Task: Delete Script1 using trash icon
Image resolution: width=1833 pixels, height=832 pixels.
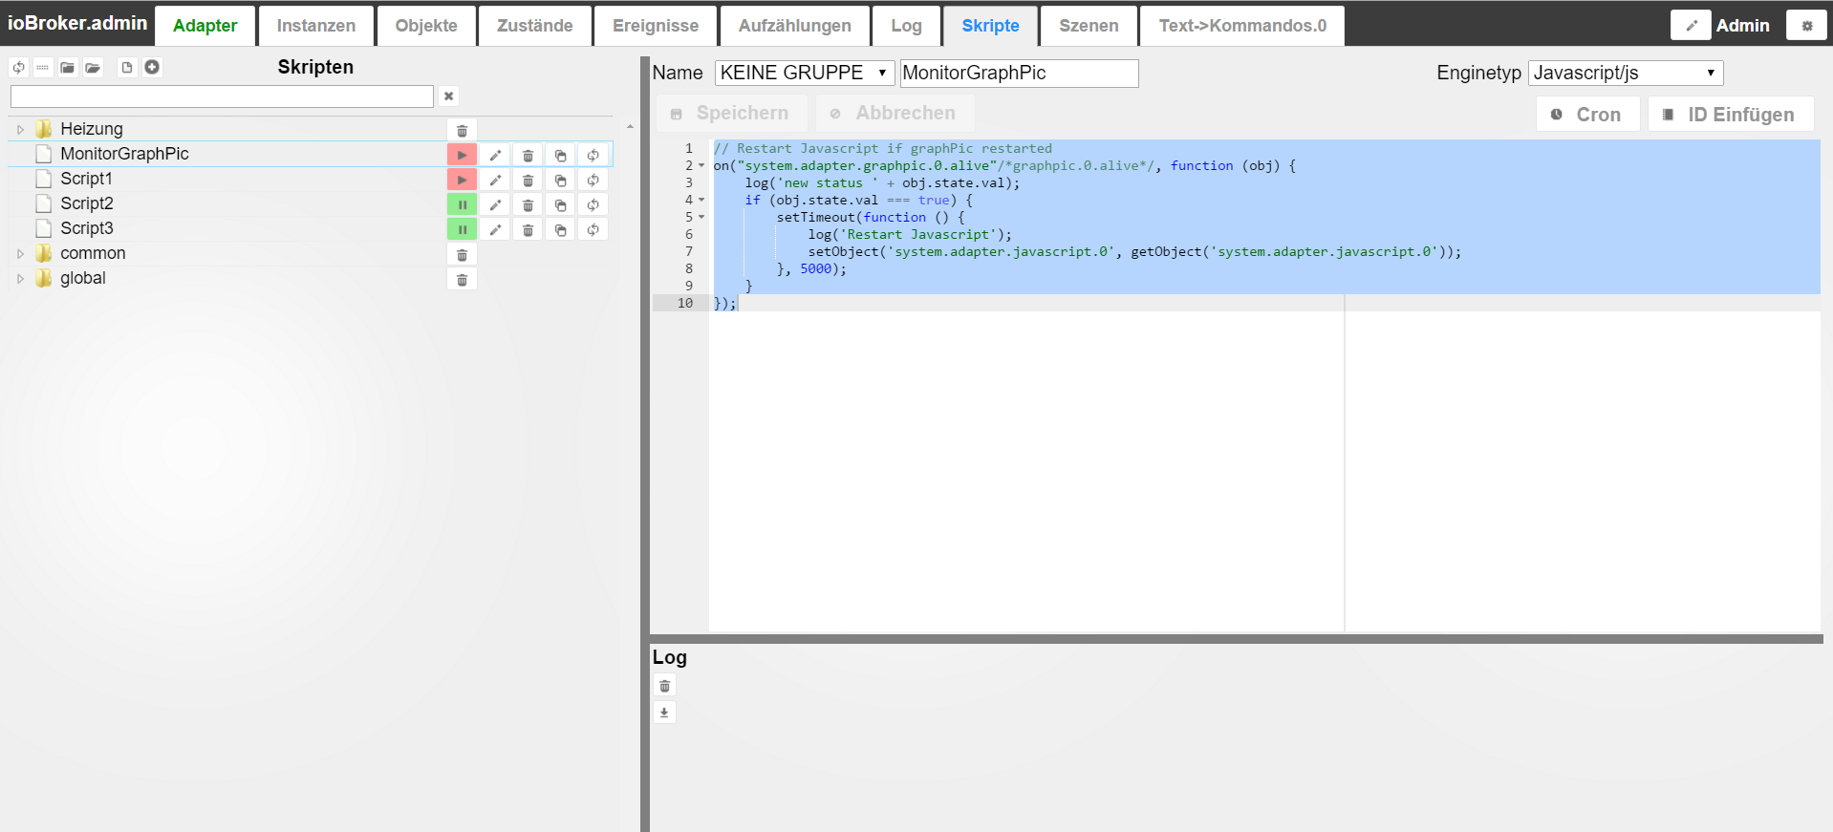Action: point(528,181)
